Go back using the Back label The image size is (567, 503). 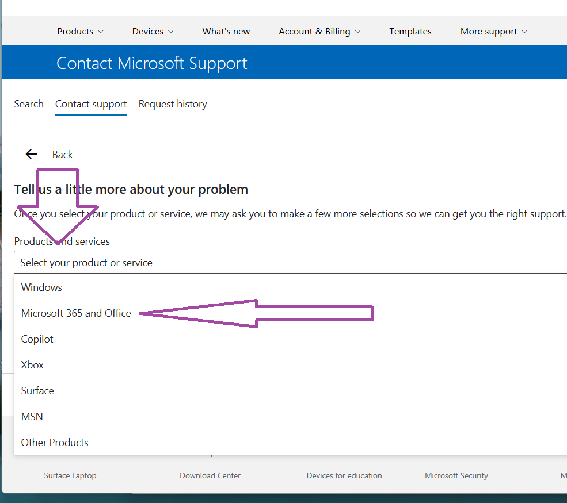click(x=63, y=155)
